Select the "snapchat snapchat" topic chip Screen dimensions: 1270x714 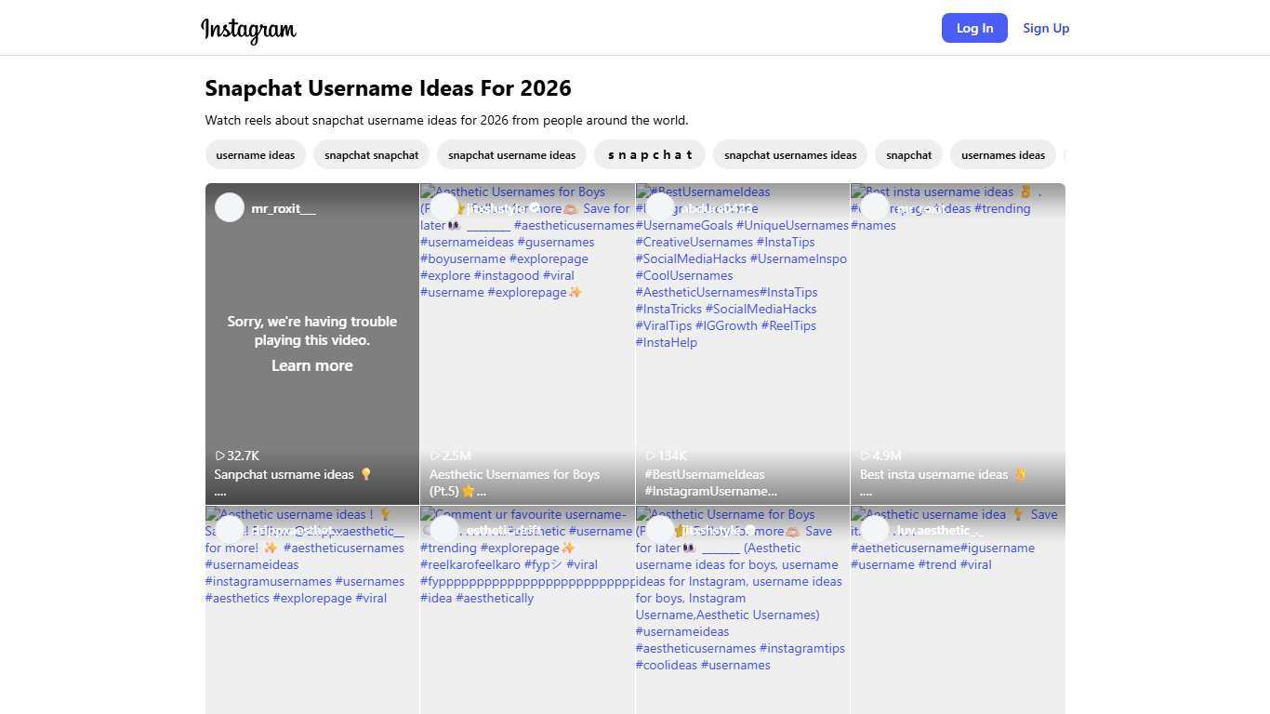point(371,155)
